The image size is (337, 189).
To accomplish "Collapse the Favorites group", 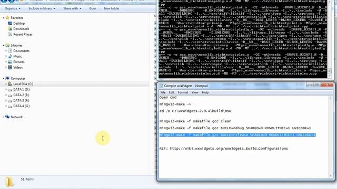I will pos(4,18).
